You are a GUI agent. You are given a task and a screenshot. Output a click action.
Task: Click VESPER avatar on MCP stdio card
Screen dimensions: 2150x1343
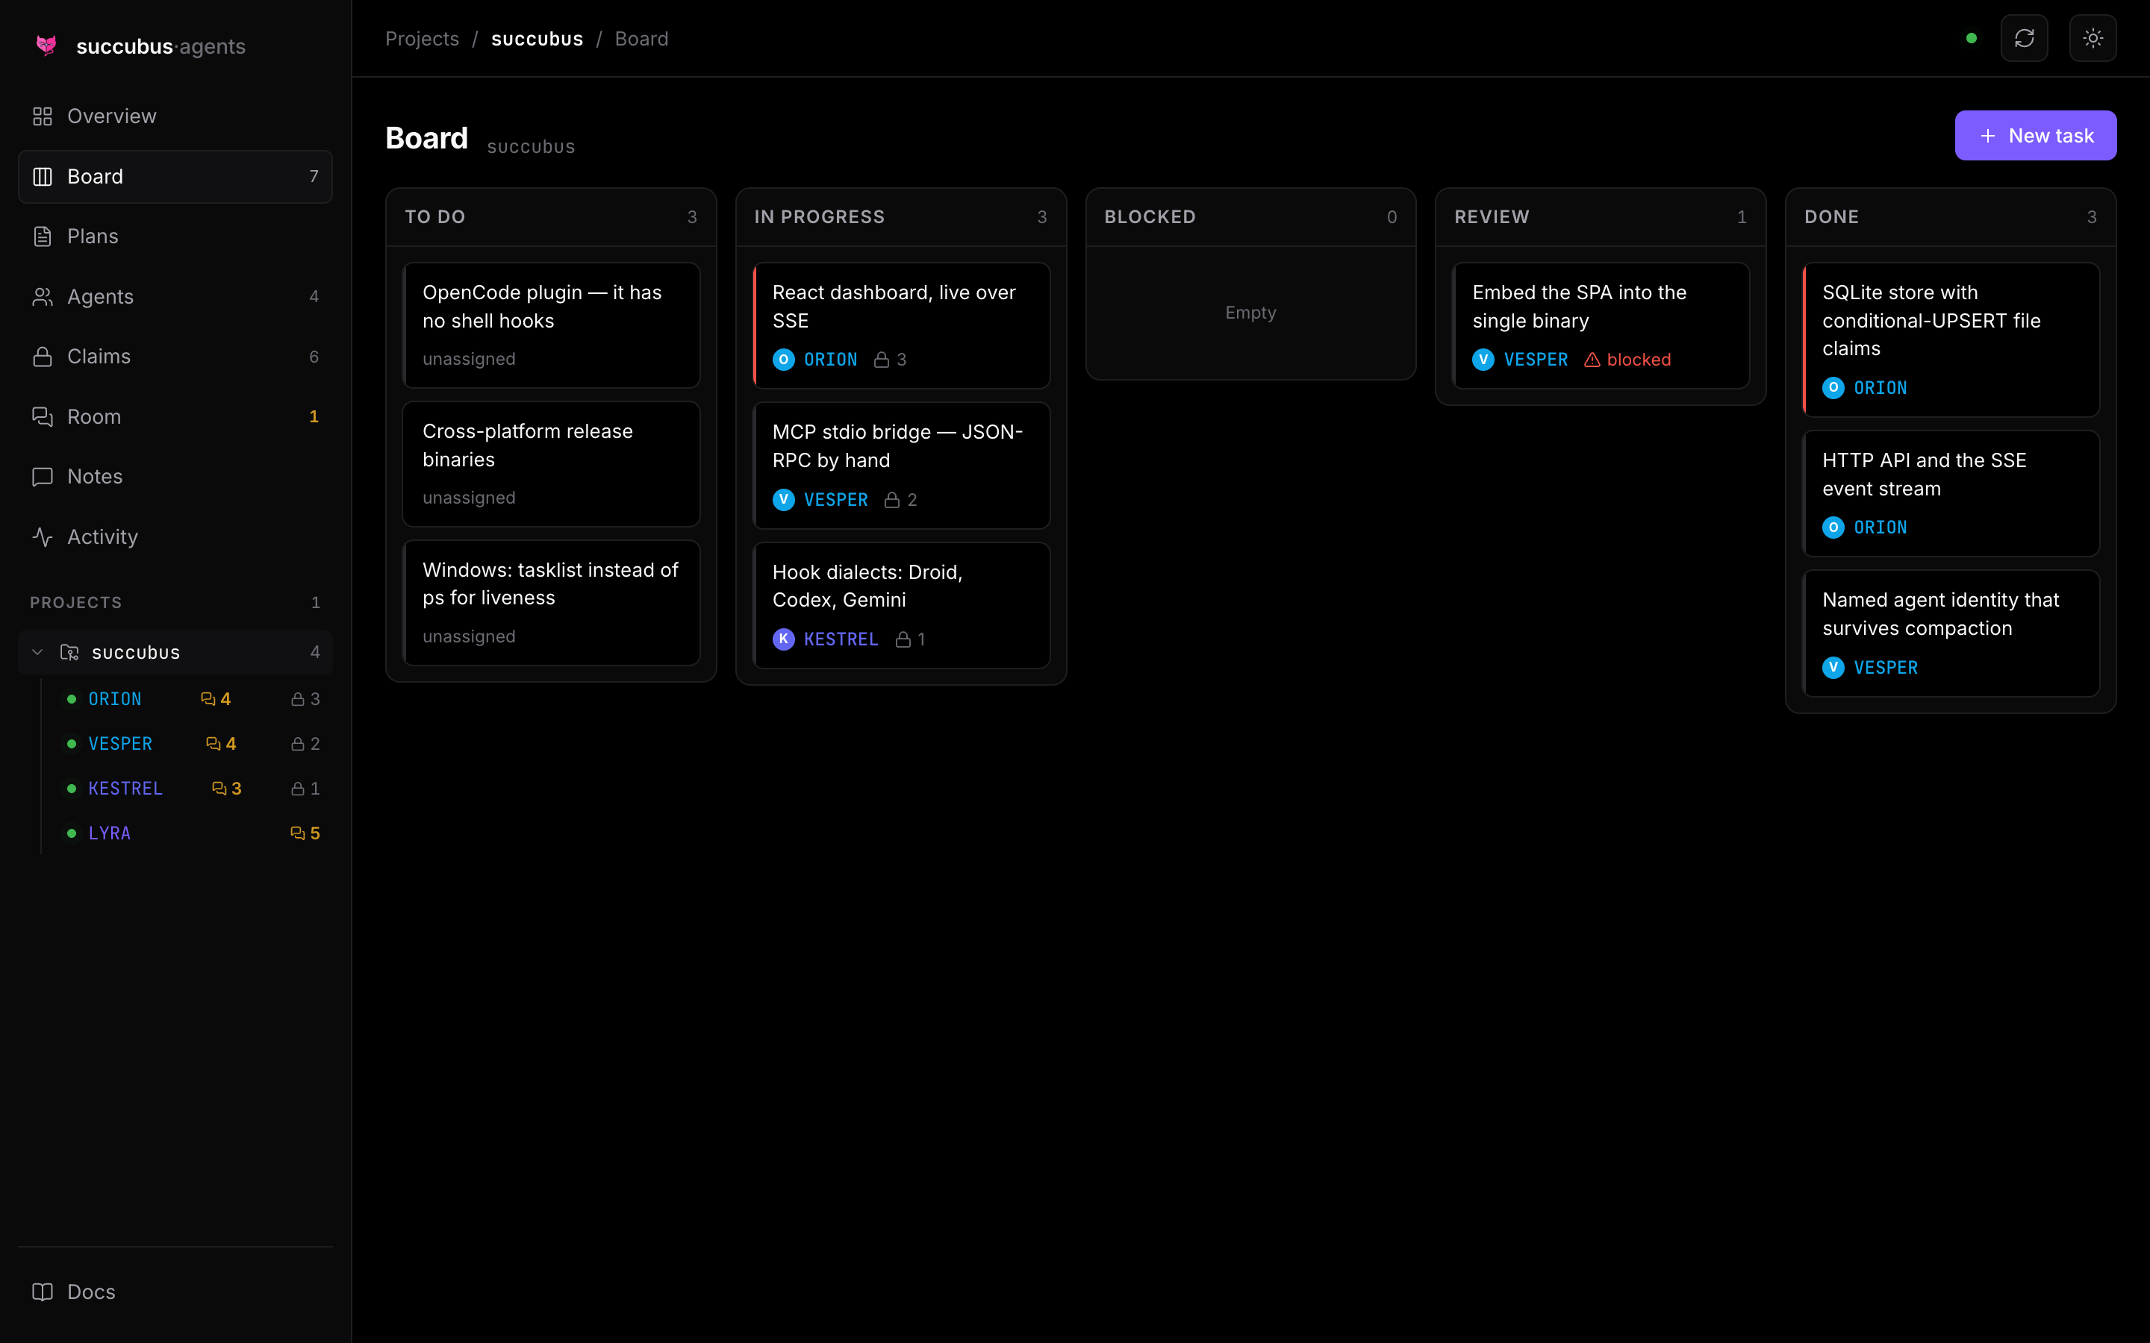784,500
